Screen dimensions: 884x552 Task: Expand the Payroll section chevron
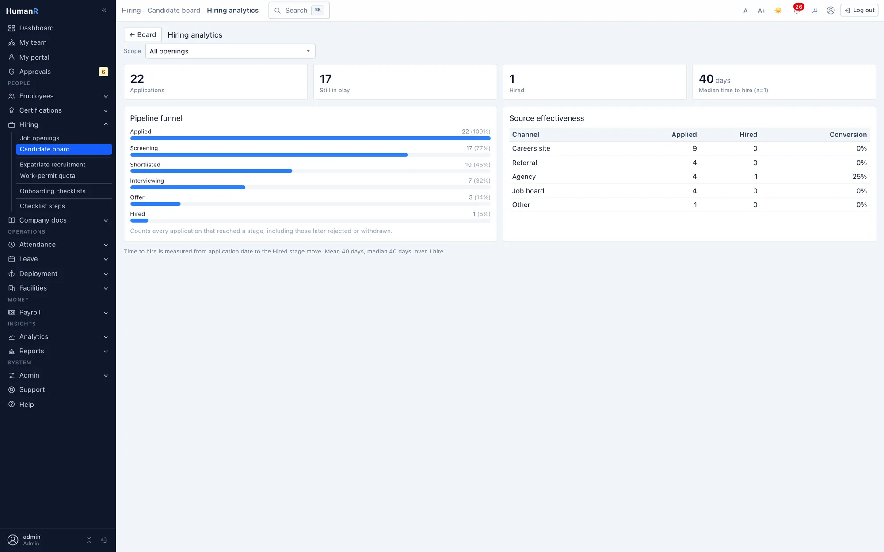click(106, 313)
